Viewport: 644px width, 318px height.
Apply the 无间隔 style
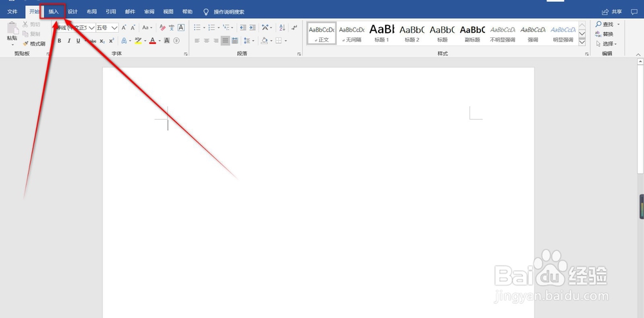352,33
